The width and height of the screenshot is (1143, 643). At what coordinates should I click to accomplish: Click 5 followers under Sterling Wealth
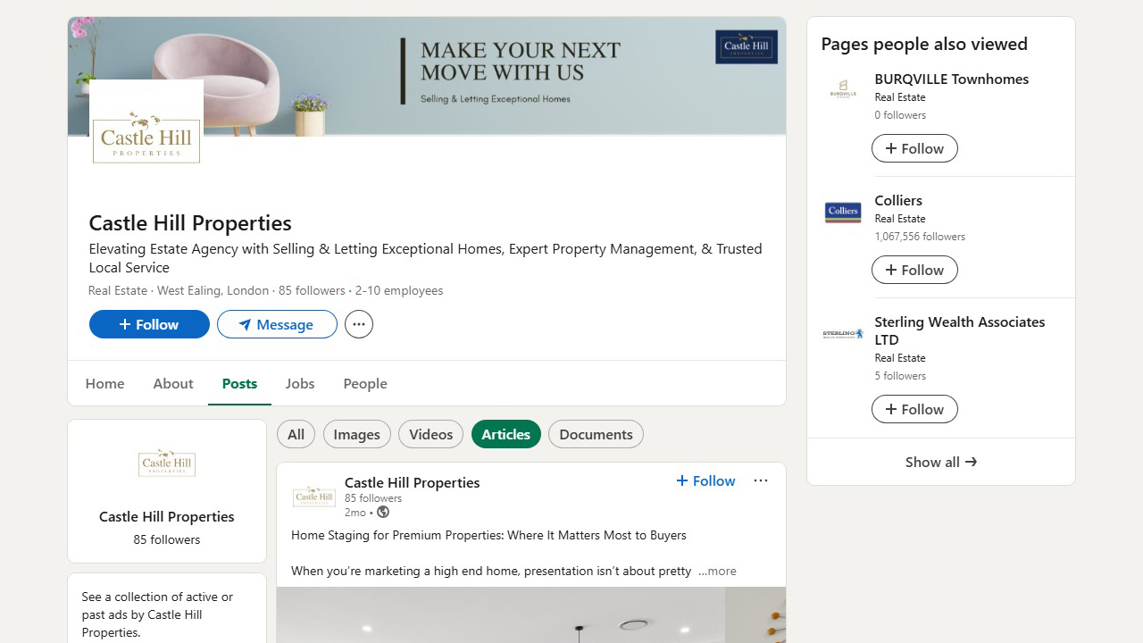click(x=900, y=376)
